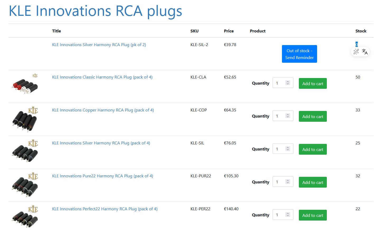This screenshot has height=239, width=377.
Task: Open Perfect22 Harmony RCA Plug thumbnail
Action: 25,217
